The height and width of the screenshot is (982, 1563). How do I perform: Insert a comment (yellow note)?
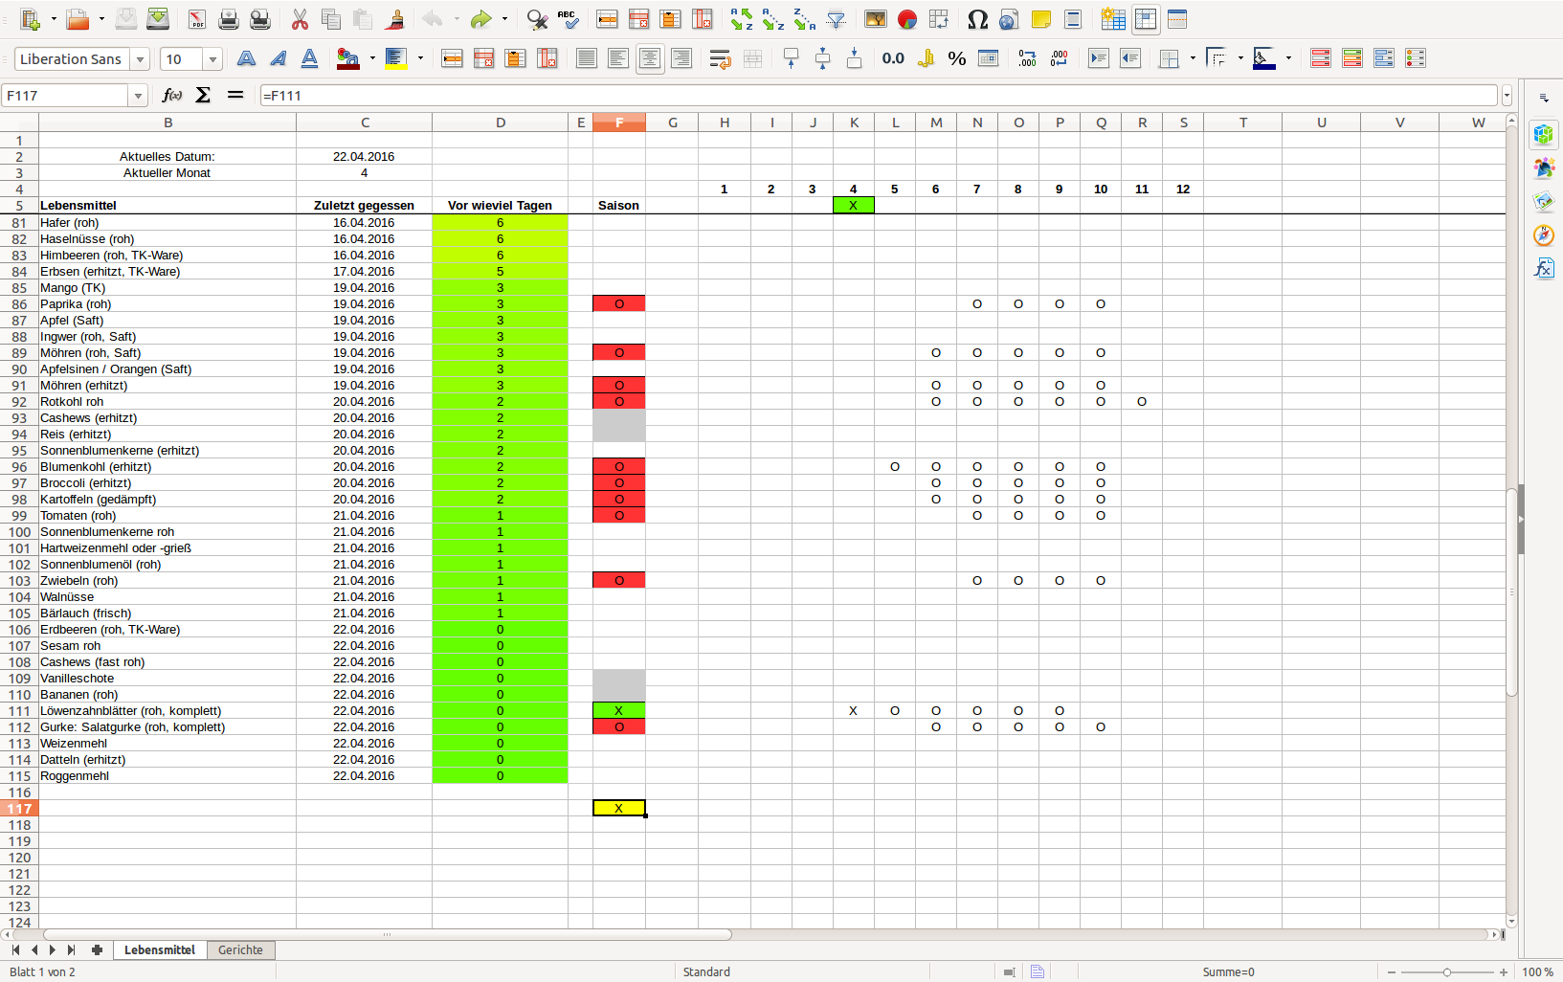[x=1040, y=19]
